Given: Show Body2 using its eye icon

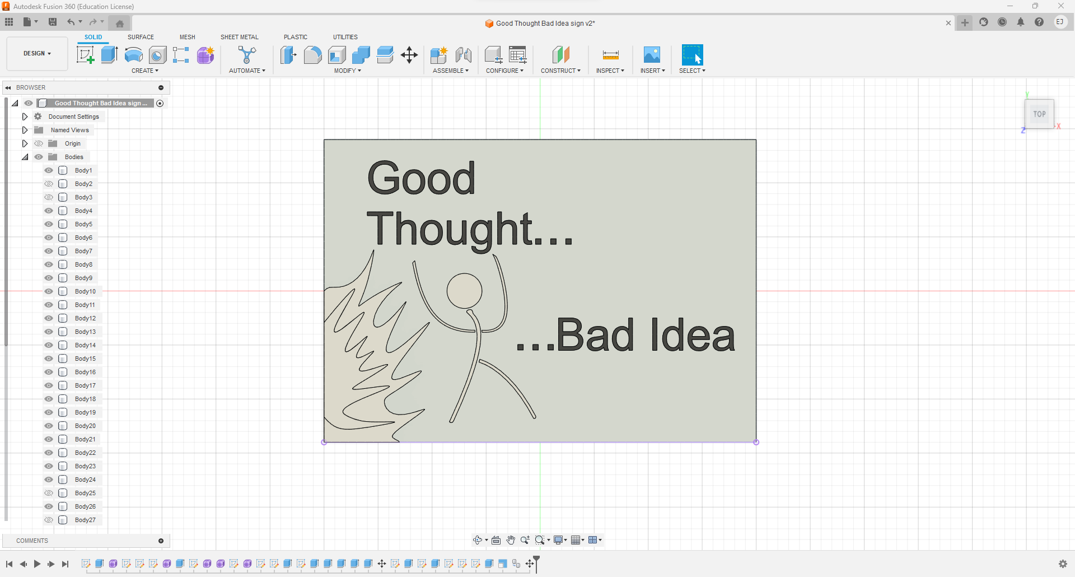Looking at the screenshot, I should pyautogui.click(x=49, y=184).
